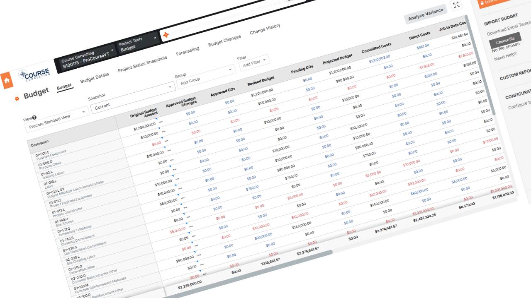Click the help question mark beside View
This screenshot has width=531, height=298.
[x=34, y=118]
